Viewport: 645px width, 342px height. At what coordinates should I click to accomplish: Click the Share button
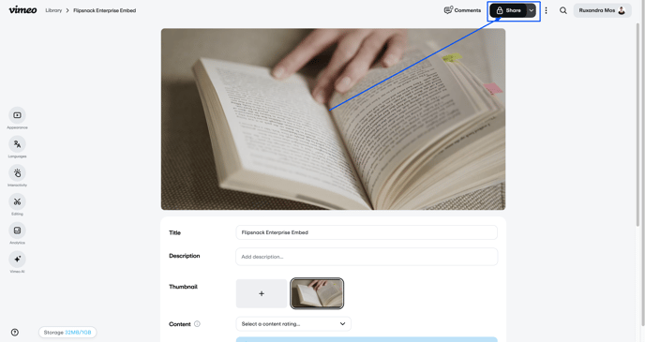(x=508, y=10)
